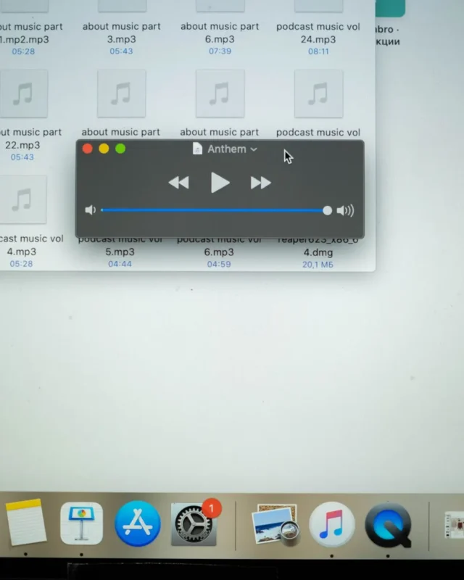
Task: Rewind the Anthem track
Action: coord(179,183)
